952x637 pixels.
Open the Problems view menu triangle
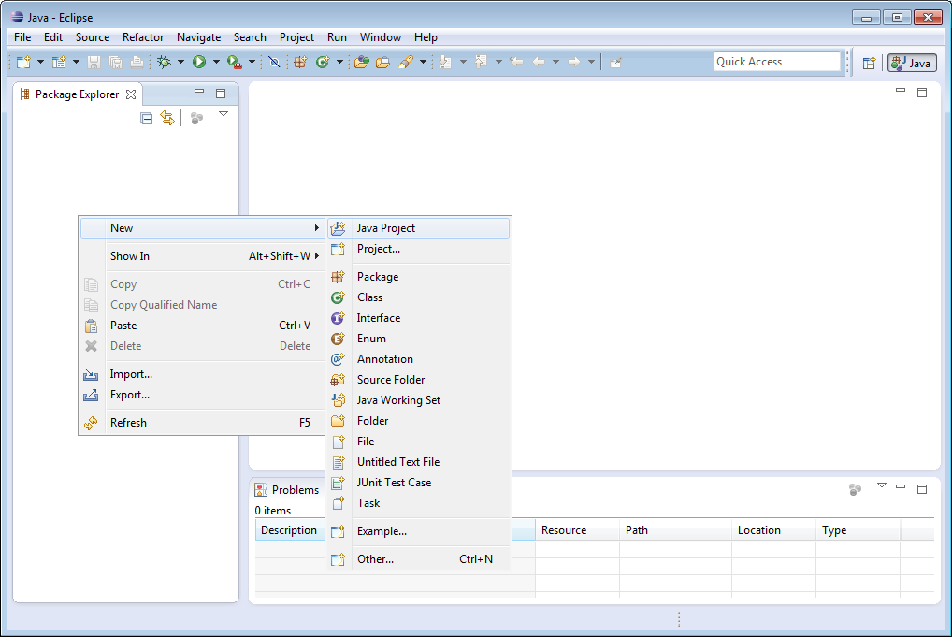tap(882, 485)
